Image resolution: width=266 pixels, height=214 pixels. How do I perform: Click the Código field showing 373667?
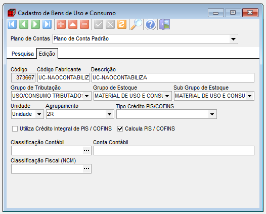(x=23, y=78)
